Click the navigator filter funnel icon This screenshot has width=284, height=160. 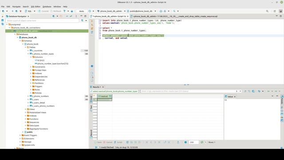[83, 21]
